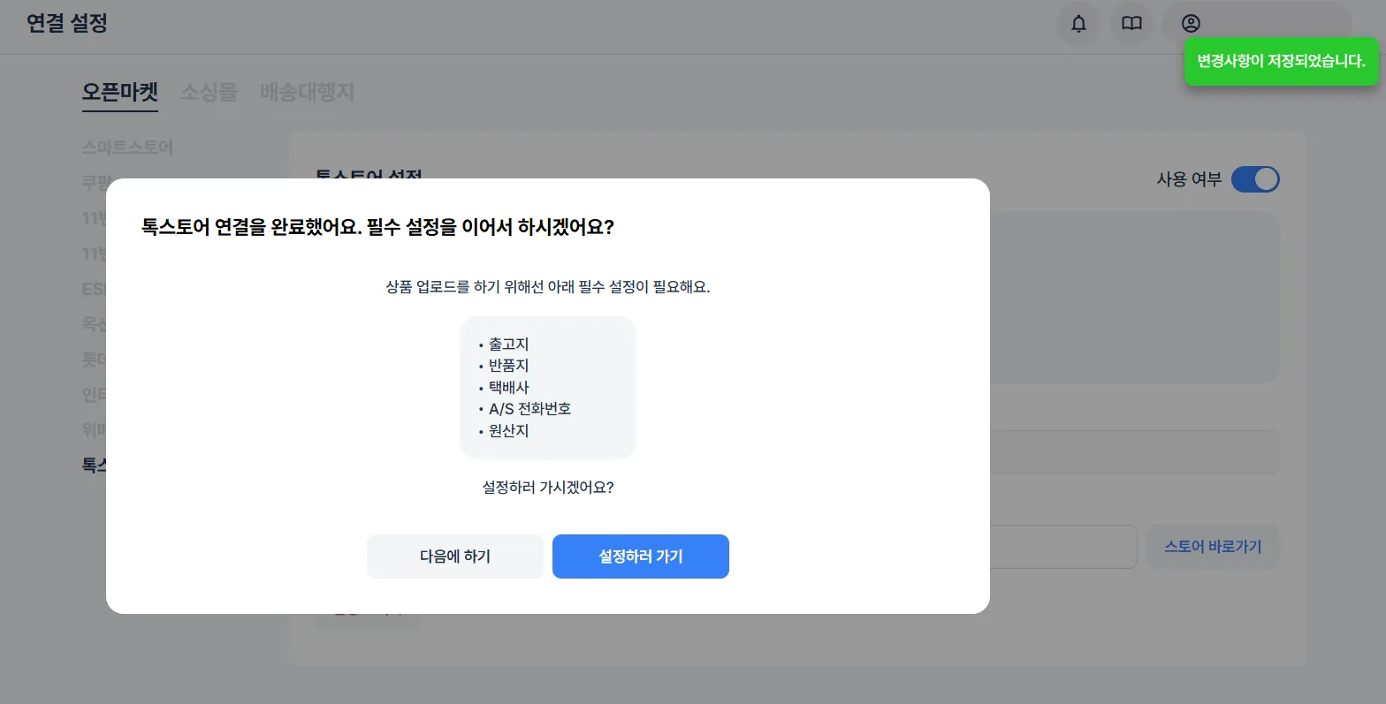Switch to the 배송대행지 tab
Viewport: 1386px width, 704px height.
click(x=307, y=92)
